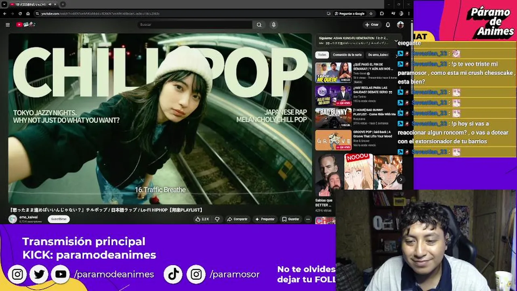Screen dimensions: 517x291
Task: Open the Sabías que BETTER Short
Action: pos(329,175)
